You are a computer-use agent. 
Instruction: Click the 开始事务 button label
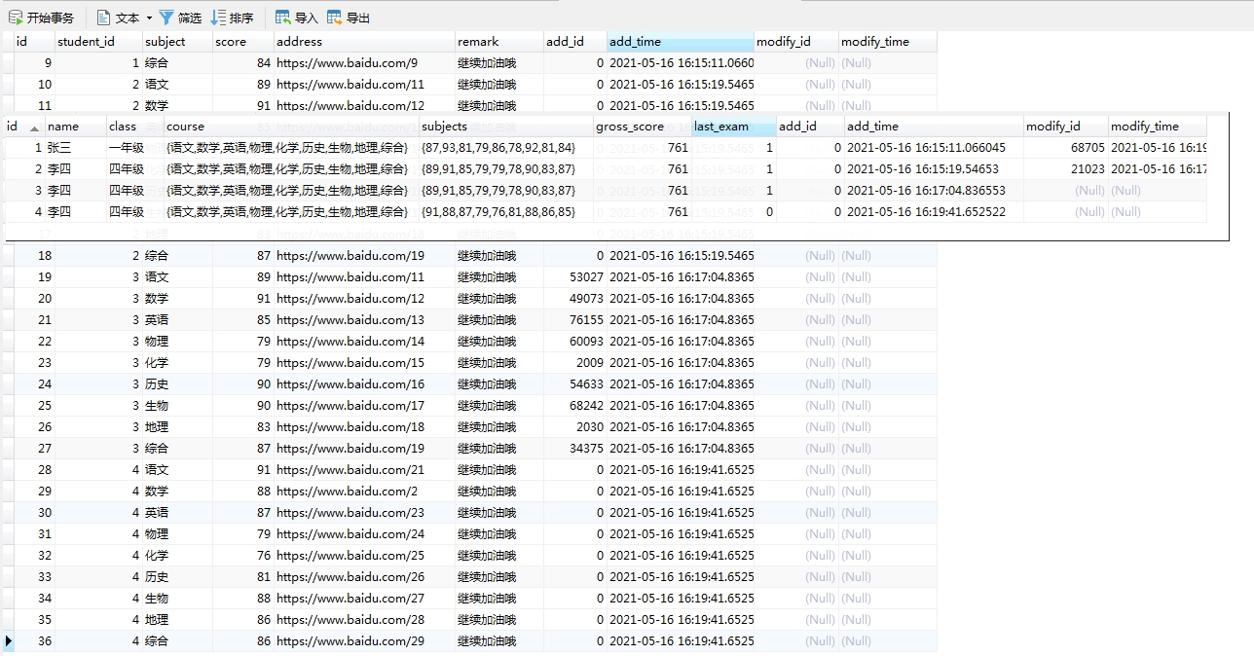pos(50,18)
